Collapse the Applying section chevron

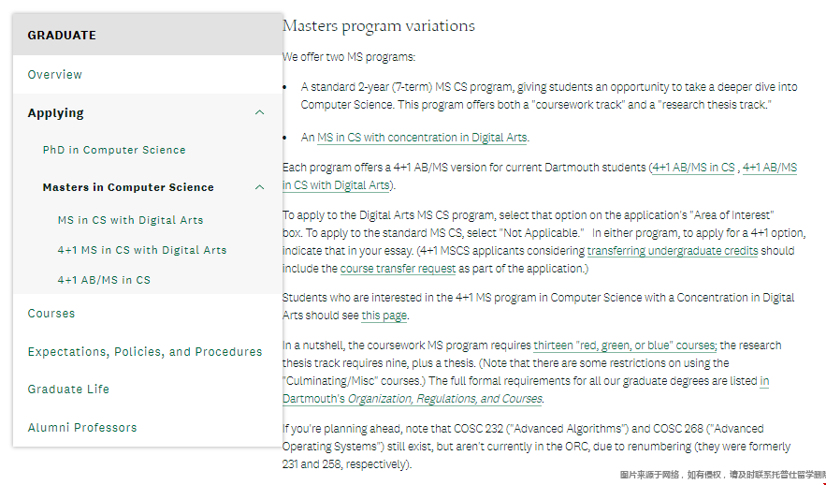coord(259,113)
